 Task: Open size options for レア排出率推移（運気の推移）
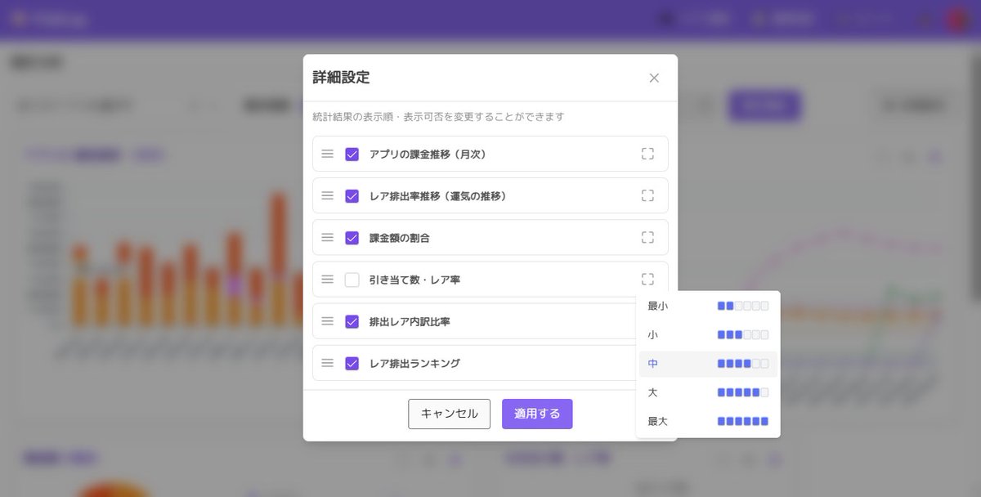tap(647, 195)
